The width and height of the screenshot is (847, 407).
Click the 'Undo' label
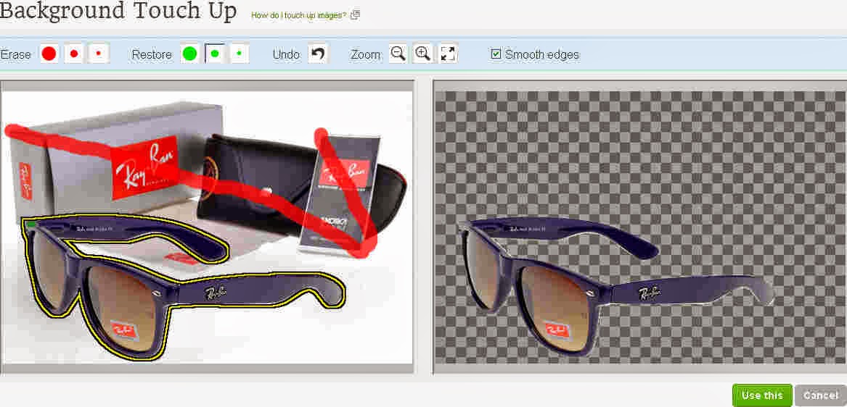click(x=286, y=54)
